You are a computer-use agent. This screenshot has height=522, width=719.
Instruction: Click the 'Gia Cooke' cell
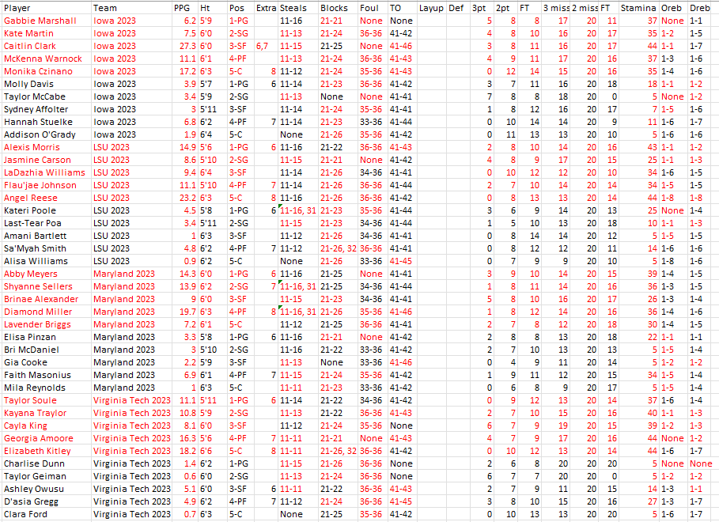tap(46, 362)
